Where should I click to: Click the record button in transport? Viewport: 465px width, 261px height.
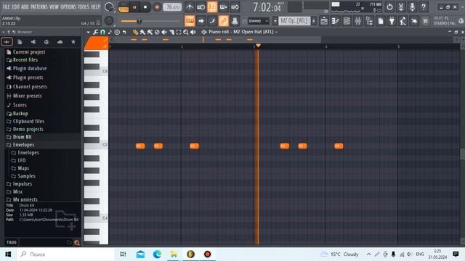click(x=157, y=7)
